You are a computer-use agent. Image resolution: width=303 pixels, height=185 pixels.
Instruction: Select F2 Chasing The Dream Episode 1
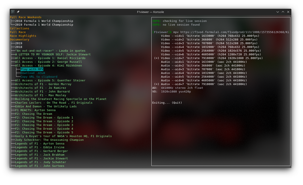pos(44,118)
